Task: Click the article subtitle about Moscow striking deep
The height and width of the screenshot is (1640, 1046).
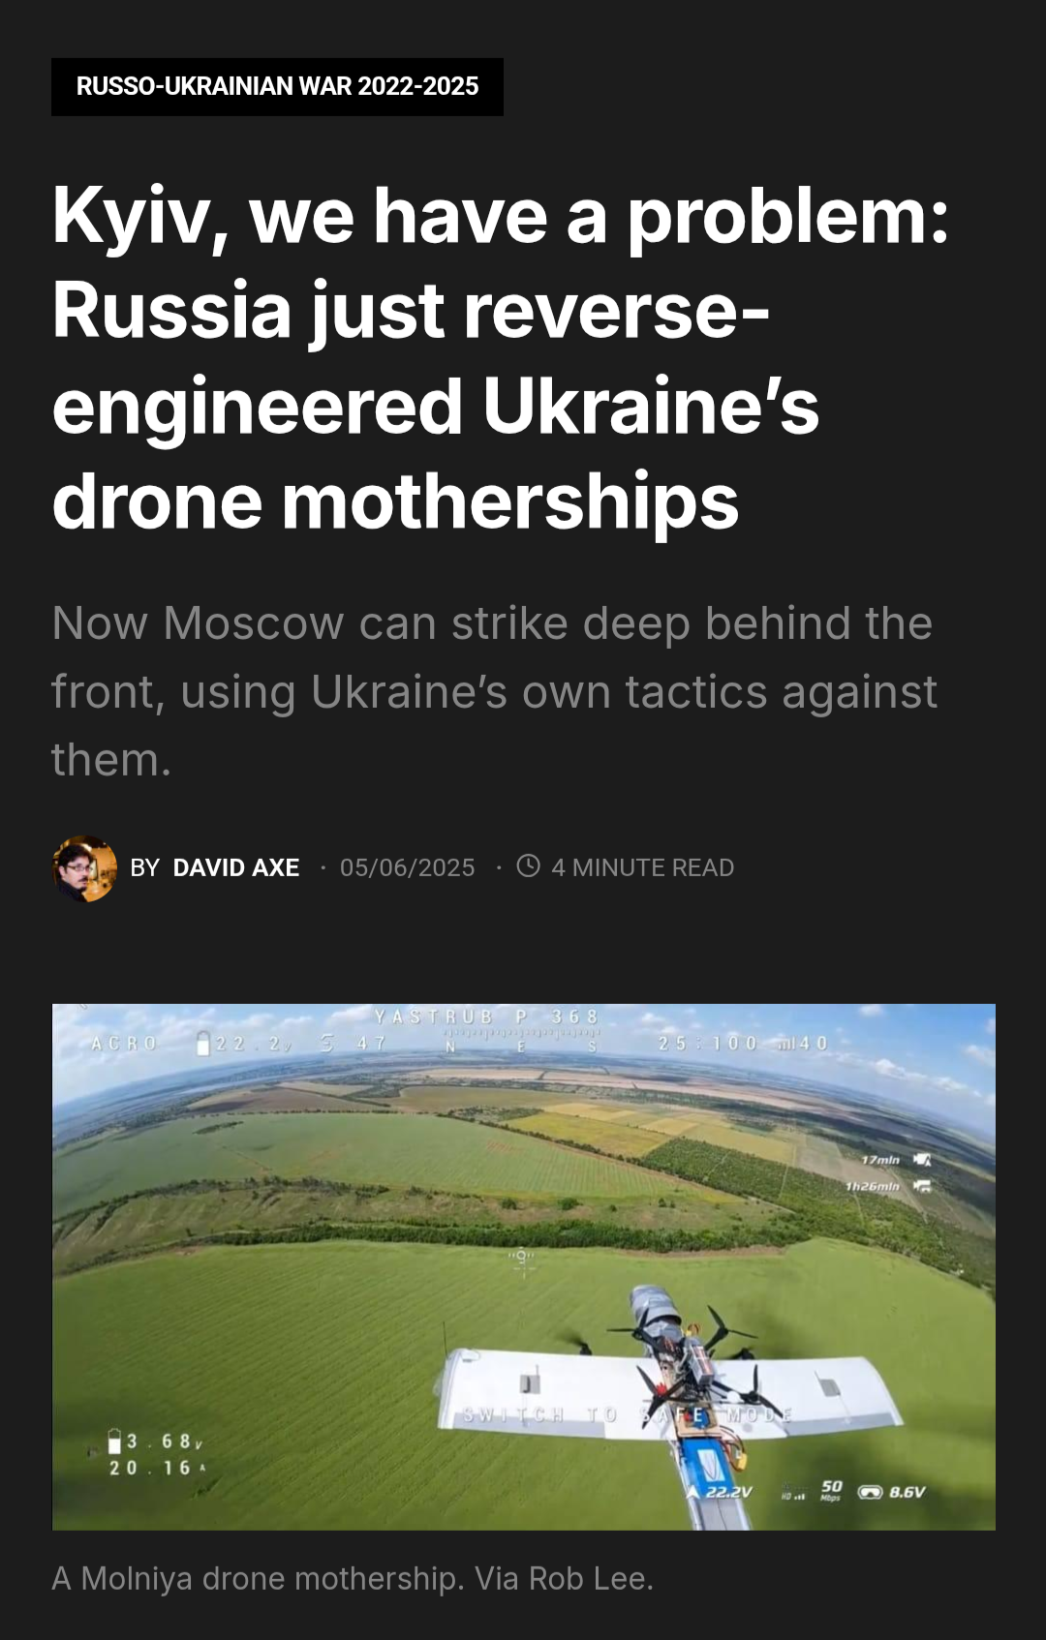Action: pos(494,691)
